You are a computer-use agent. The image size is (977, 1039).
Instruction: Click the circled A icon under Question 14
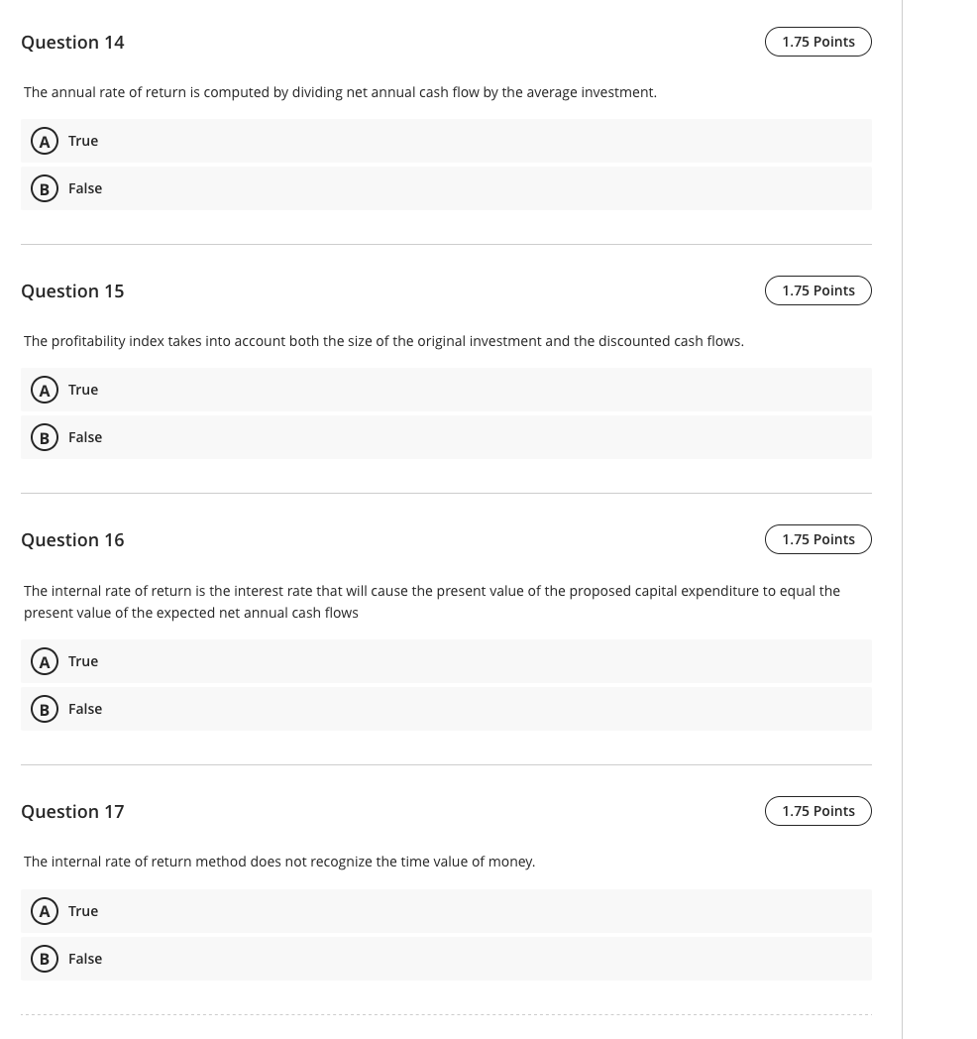coord(45,141)
